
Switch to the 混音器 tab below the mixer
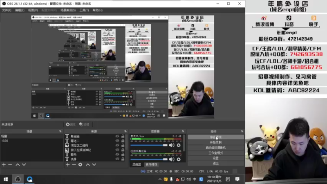click(x=137, y=164)
